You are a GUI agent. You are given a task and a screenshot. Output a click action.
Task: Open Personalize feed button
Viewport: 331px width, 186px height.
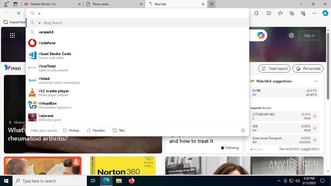click(308, 68)
